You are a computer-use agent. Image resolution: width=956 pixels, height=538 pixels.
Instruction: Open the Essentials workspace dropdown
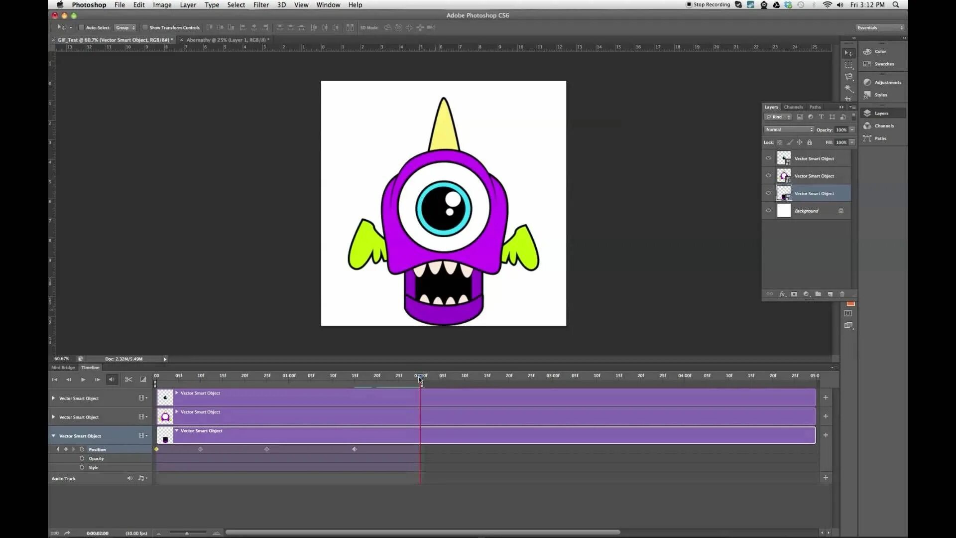(880, 27)
